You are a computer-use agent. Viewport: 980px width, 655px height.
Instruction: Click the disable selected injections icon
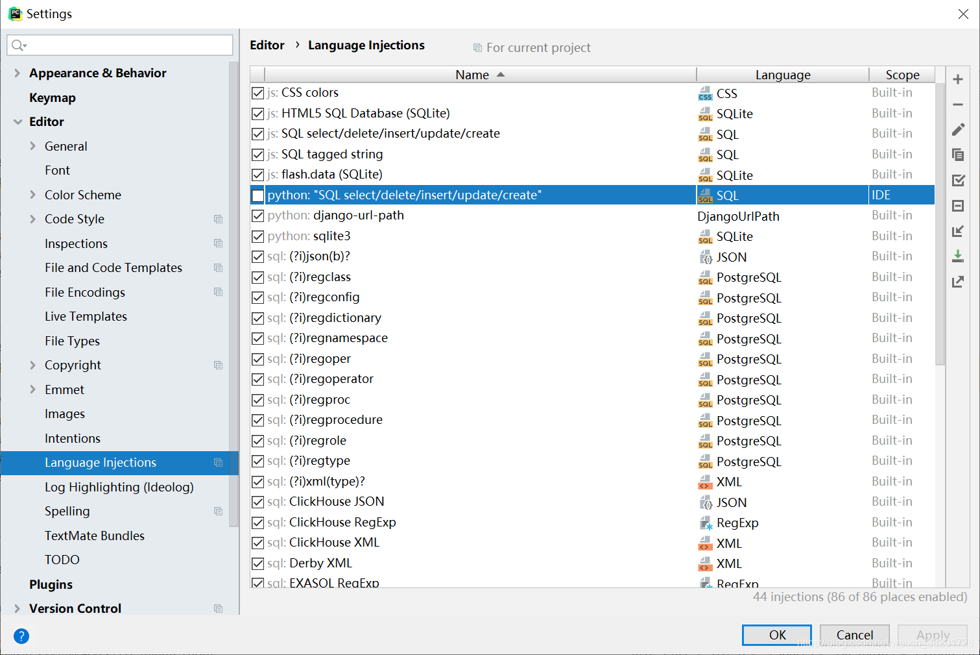[x=957, y=206]
